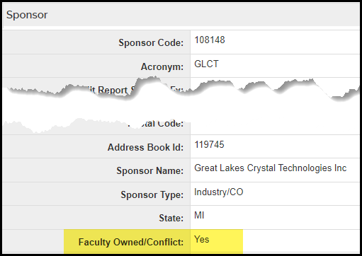This screenshot has height=256, width=362.
Task: Click the highlighted Yes value
Action: tap(202, 239)
